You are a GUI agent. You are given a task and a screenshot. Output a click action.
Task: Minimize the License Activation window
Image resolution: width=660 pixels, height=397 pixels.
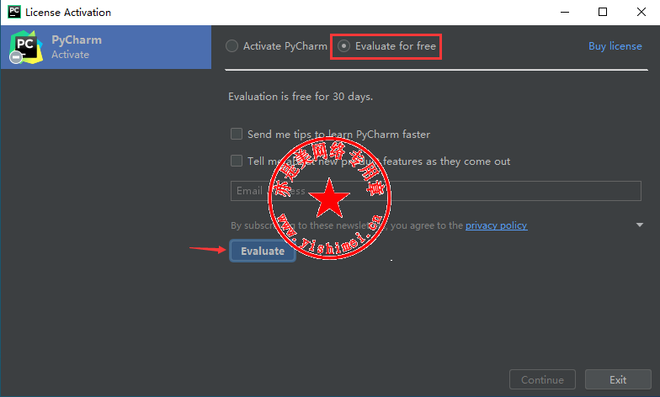click(x=565, y=12)
